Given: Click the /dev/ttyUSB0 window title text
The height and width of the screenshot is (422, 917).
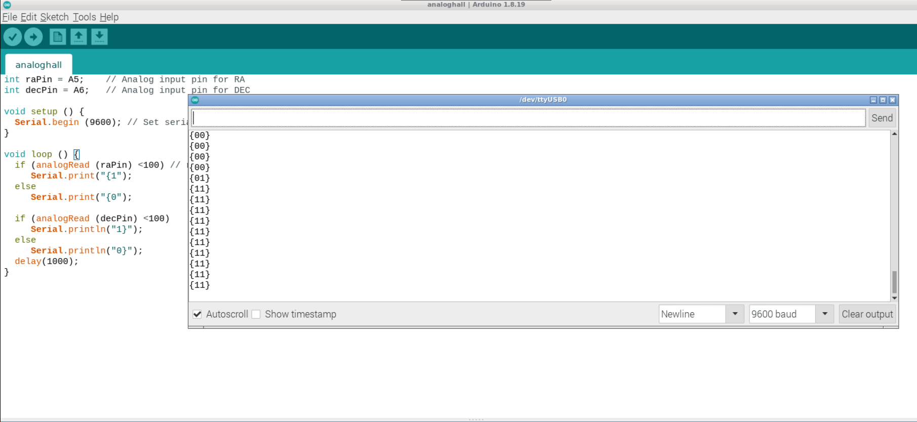Looking at the screenshot, I should click(x=543, y=100).
